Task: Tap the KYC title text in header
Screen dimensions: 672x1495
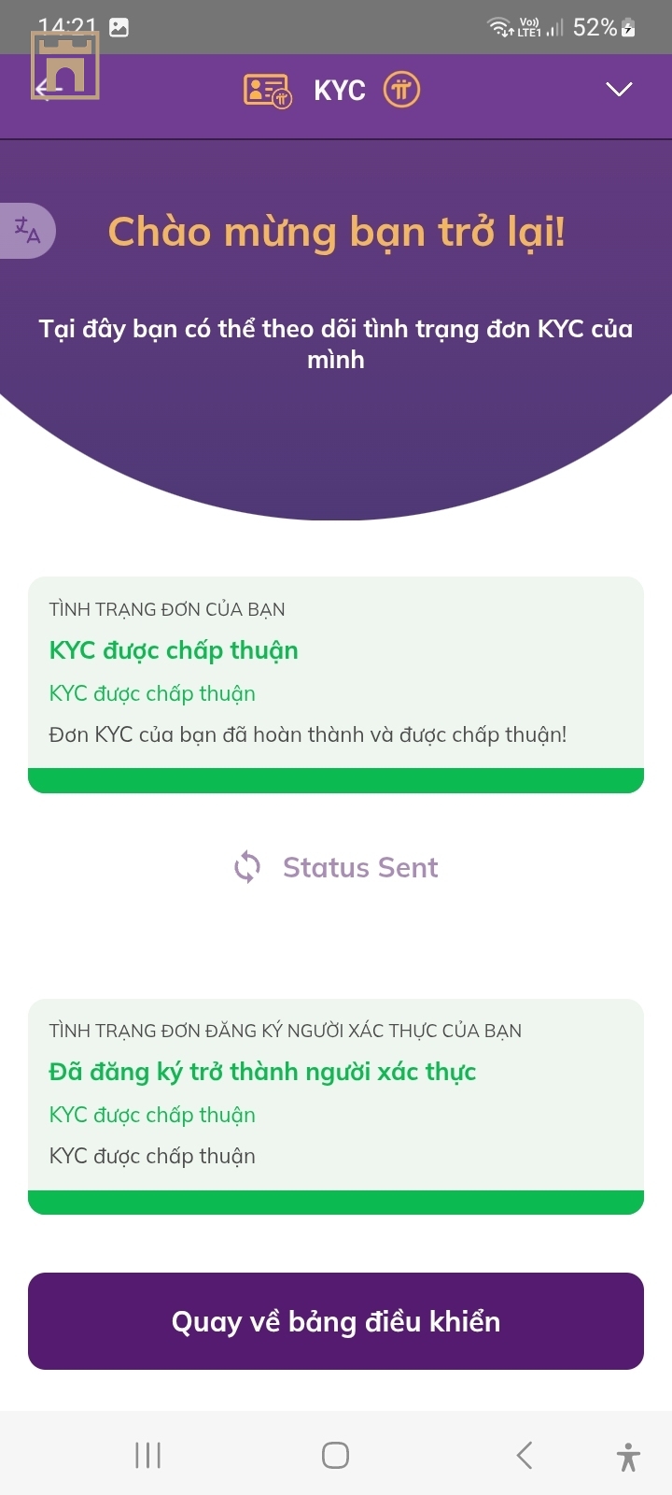Action: 340,91
